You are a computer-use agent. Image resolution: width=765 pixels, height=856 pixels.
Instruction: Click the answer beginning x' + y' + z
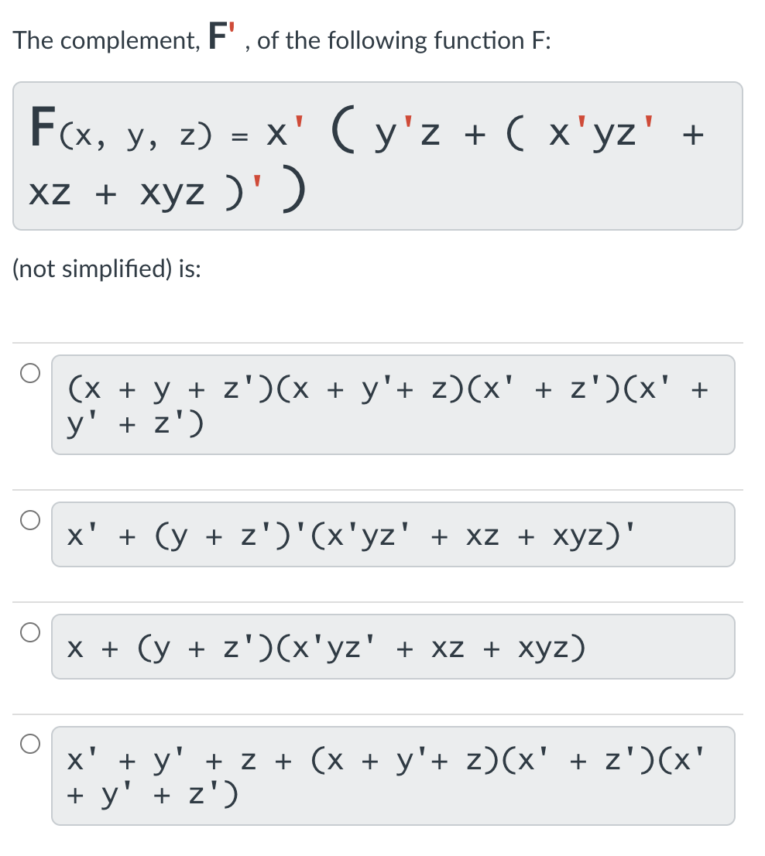pyautogui.click(x=395, y=776)
